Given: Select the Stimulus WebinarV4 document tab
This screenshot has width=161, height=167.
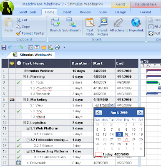Looking at the screenshot, I should 33,55.
